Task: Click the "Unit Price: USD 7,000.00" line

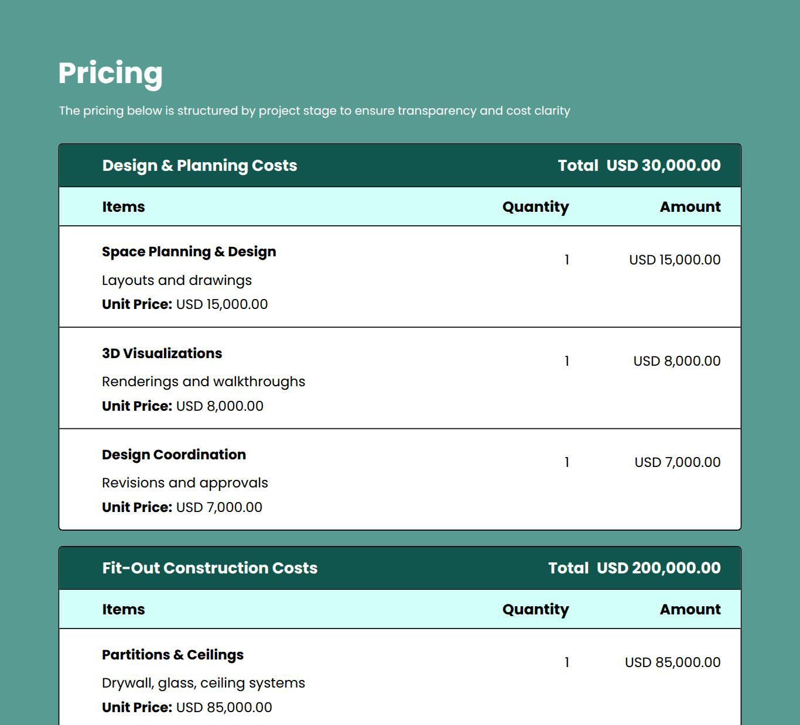Action: pos(182,507)
